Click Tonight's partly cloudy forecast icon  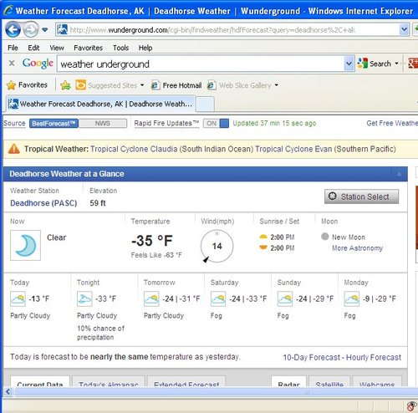pyautogui.click(x=84, y=298)
